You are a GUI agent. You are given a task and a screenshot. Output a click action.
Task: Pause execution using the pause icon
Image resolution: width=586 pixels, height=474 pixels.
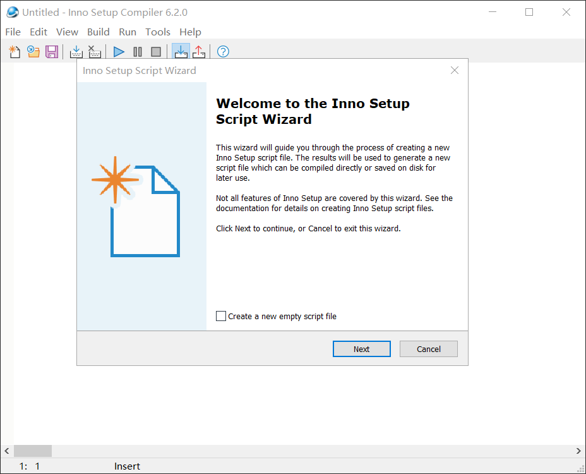[x=138, y=52]
